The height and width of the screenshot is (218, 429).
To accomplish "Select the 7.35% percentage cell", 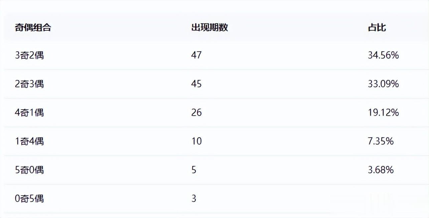I will (381, 141).
